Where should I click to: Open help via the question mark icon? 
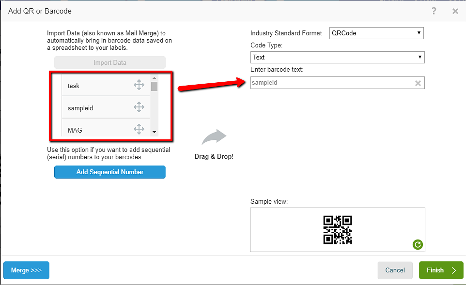pyautogui.click(x=434, y=11)
